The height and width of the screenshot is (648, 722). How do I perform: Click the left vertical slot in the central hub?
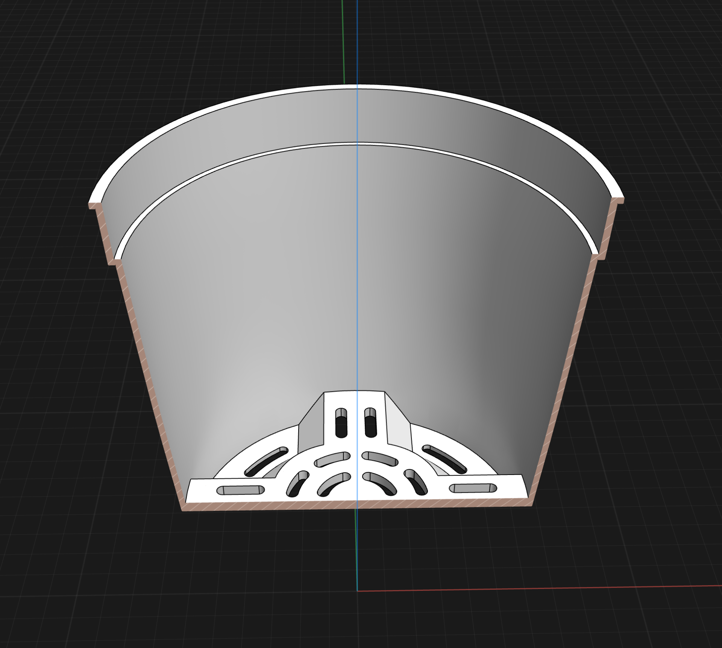tap(341, 423)
